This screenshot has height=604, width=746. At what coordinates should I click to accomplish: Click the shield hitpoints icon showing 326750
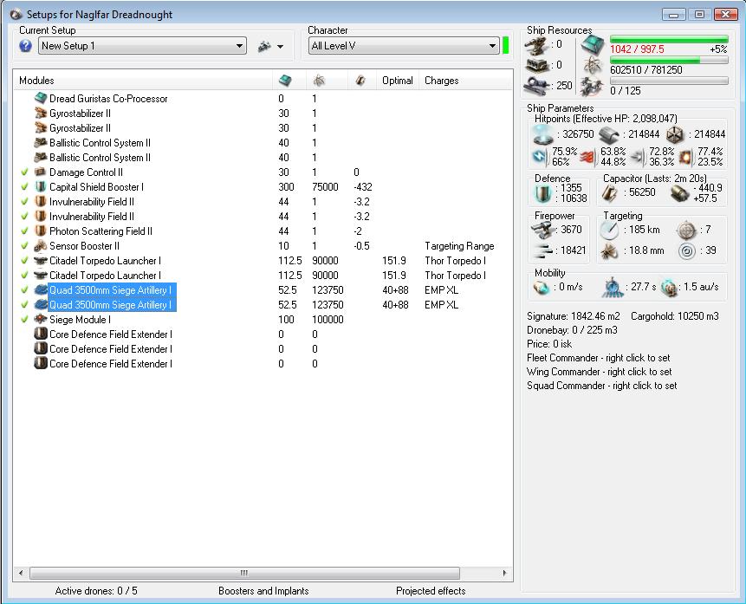pyautogui.click(x=543, y=134)
